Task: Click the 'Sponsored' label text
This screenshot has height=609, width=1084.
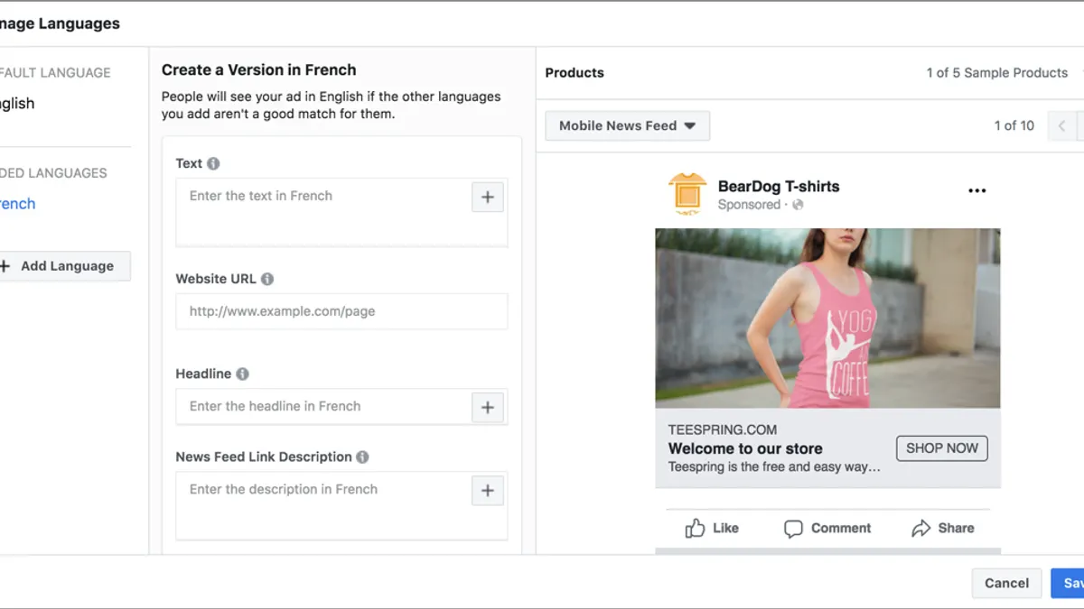Action: coord(749,205)
